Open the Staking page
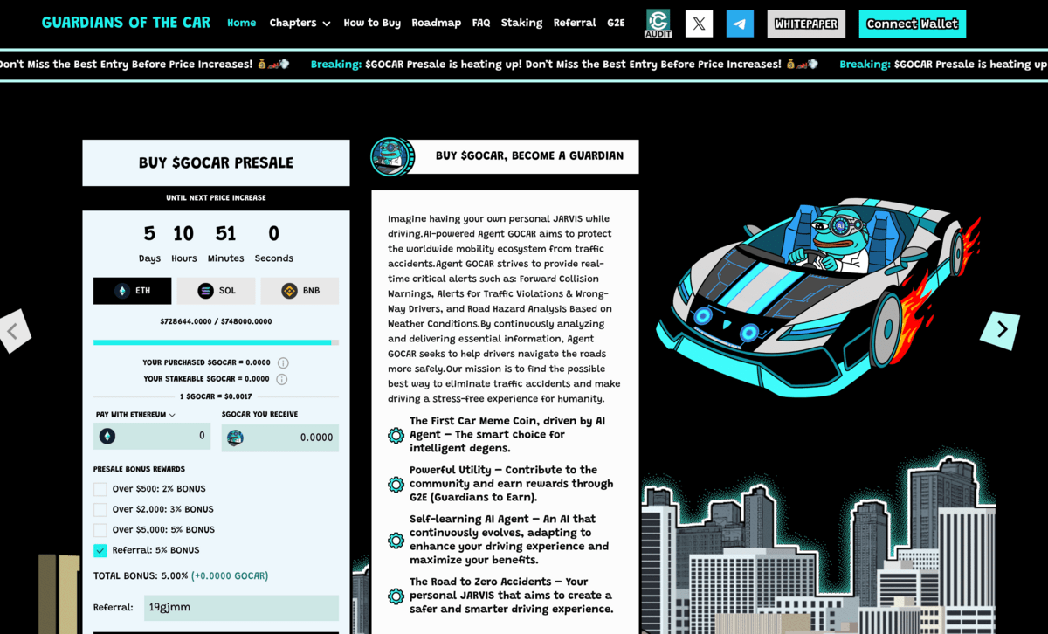1048x634 pixels. click(x=521, y=23)
